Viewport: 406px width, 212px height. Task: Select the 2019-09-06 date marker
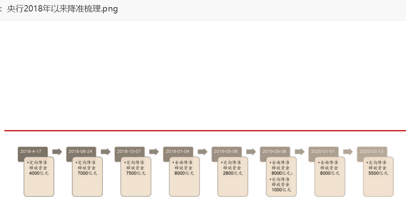[275, 152]
